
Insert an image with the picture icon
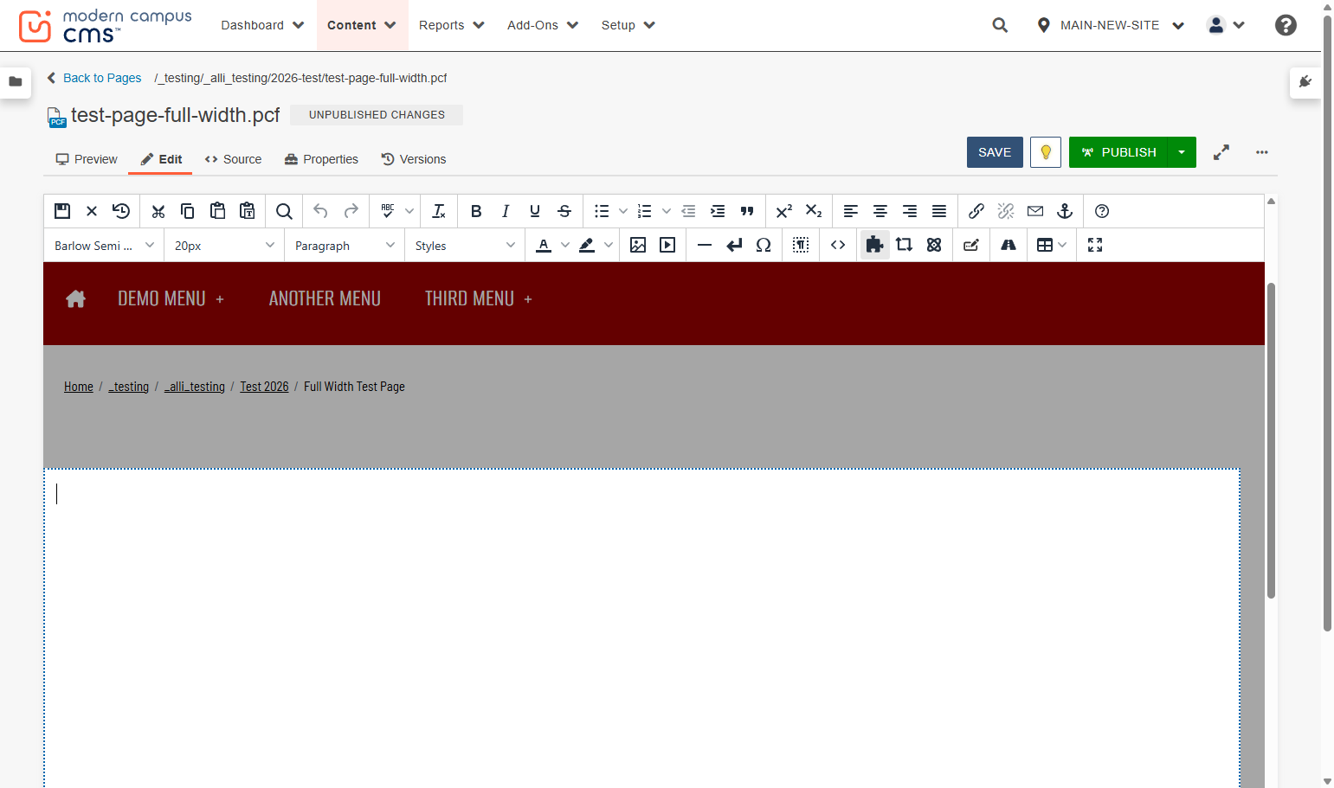click(x=638, y=245)
